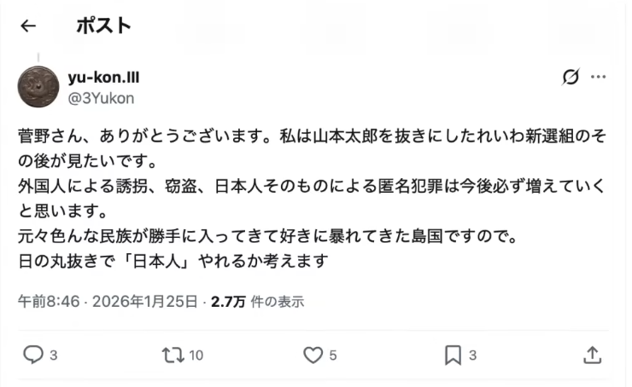Open the three-dot more options menu

(598, 78)
